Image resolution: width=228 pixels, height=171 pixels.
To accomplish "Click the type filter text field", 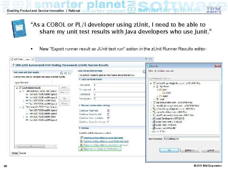I will coord(33,83).
